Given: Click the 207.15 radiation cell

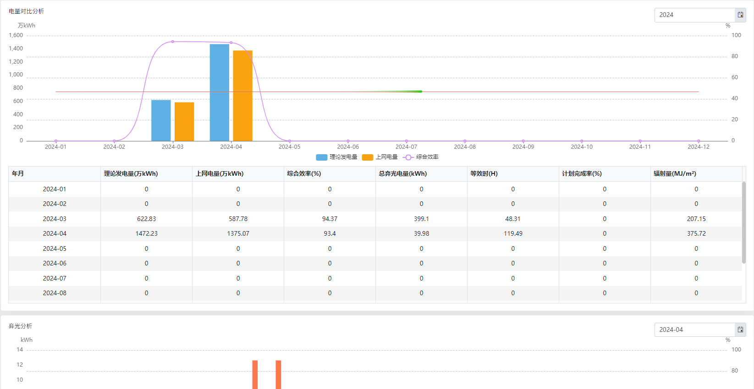Looking at the screenshot, I should [x=696, y=219].
